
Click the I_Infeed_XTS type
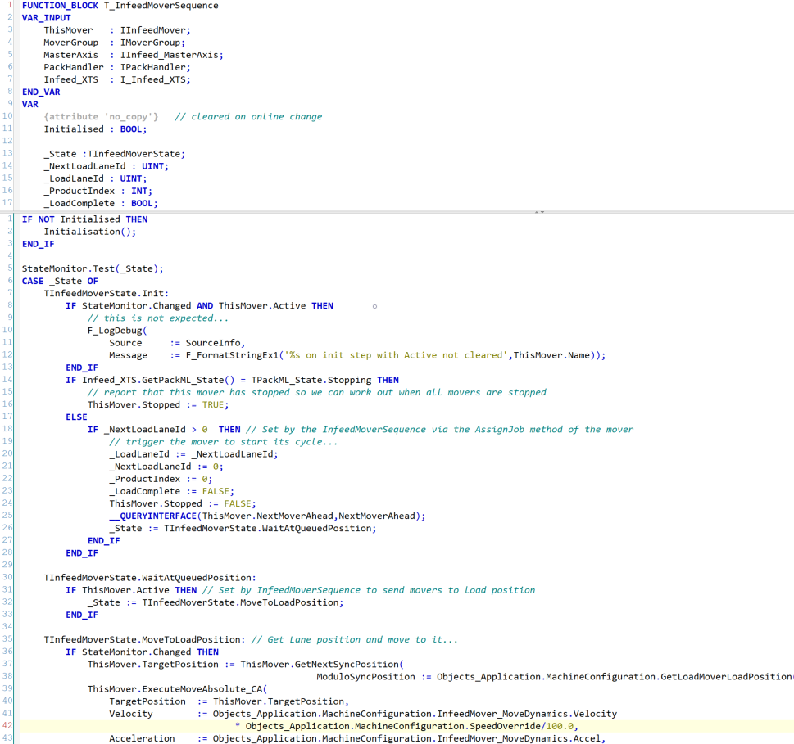155,79
